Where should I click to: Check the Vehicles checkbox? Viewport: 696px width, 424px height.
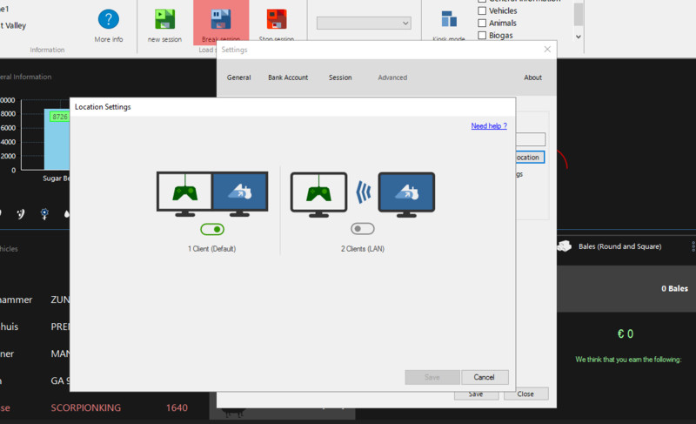[x=483, y=10]
